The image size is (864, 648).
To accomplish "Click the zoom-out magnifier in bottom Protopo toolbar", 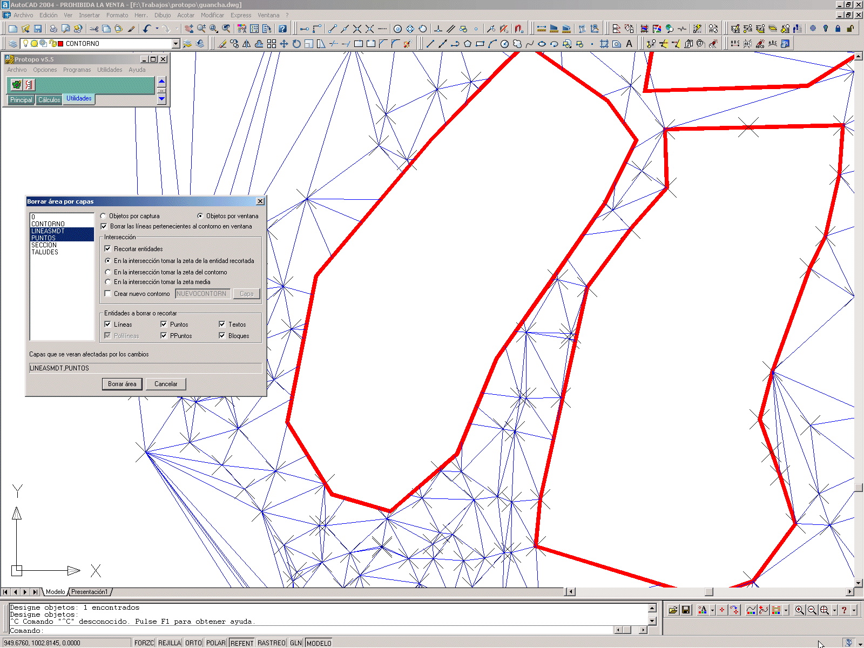I will click(x=812, y=610).
